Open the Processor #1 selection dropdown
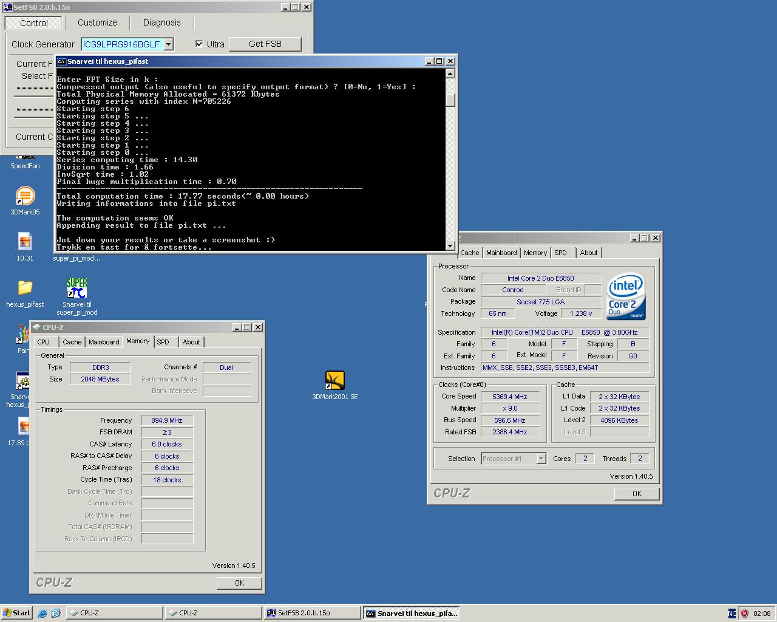 541,459
